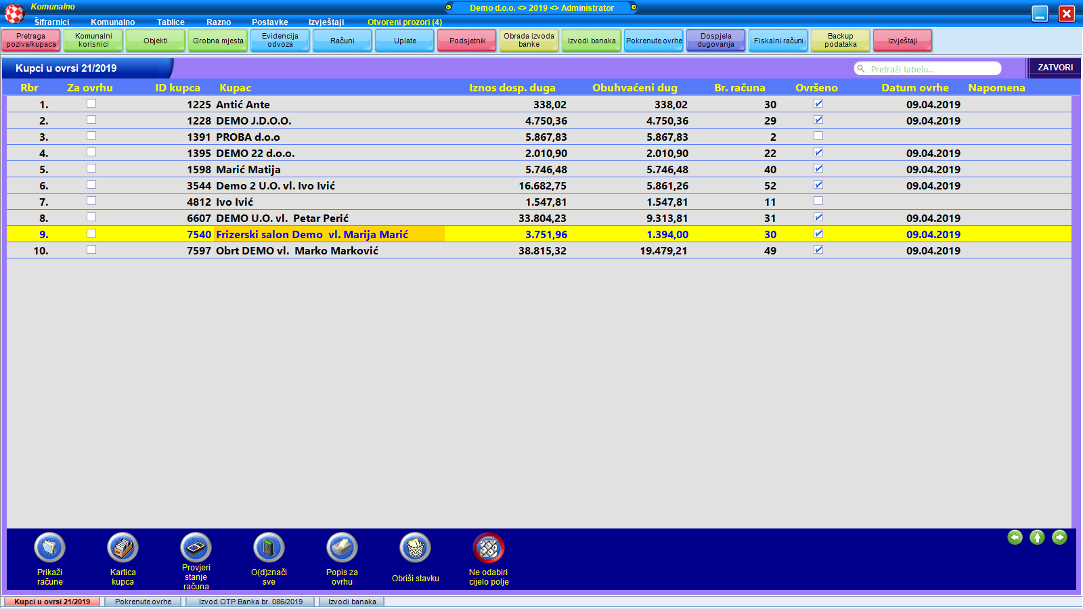
Task: Click the Prikaži račune icon
Action: coord(49,548)
